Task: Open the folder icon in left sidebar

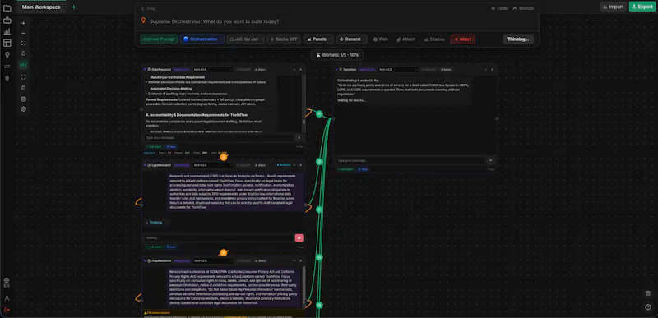Action: 7,8
